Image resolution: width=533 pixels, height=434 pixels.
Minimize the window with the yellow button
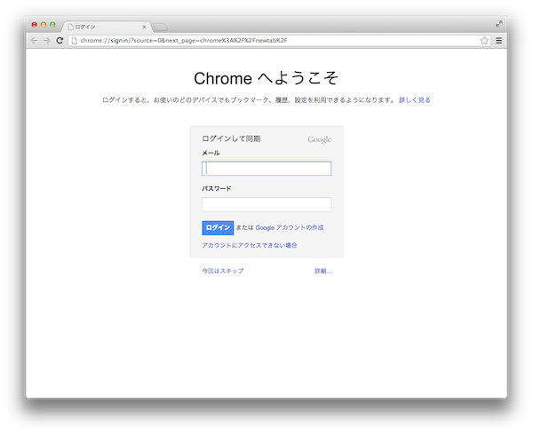tap(44, 25)
